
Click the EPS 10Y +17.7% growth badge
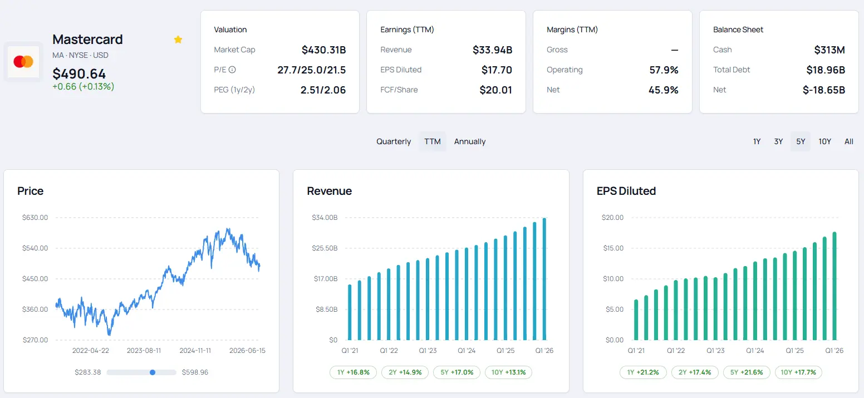[798, 372]
